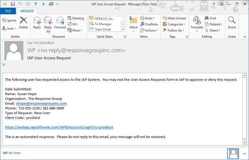Image resolution: width=249 pixels, height=160 pixels.
Task: Expand the Junk dropdown
Action: coord(9,28)
